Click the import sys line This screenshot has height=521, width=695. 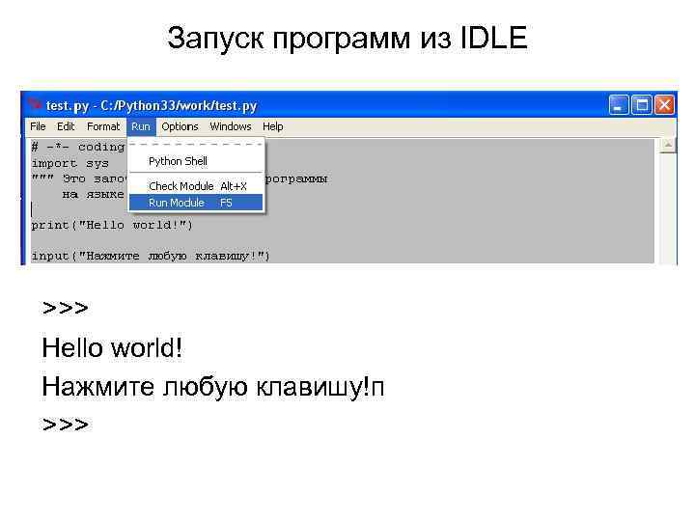70,163
